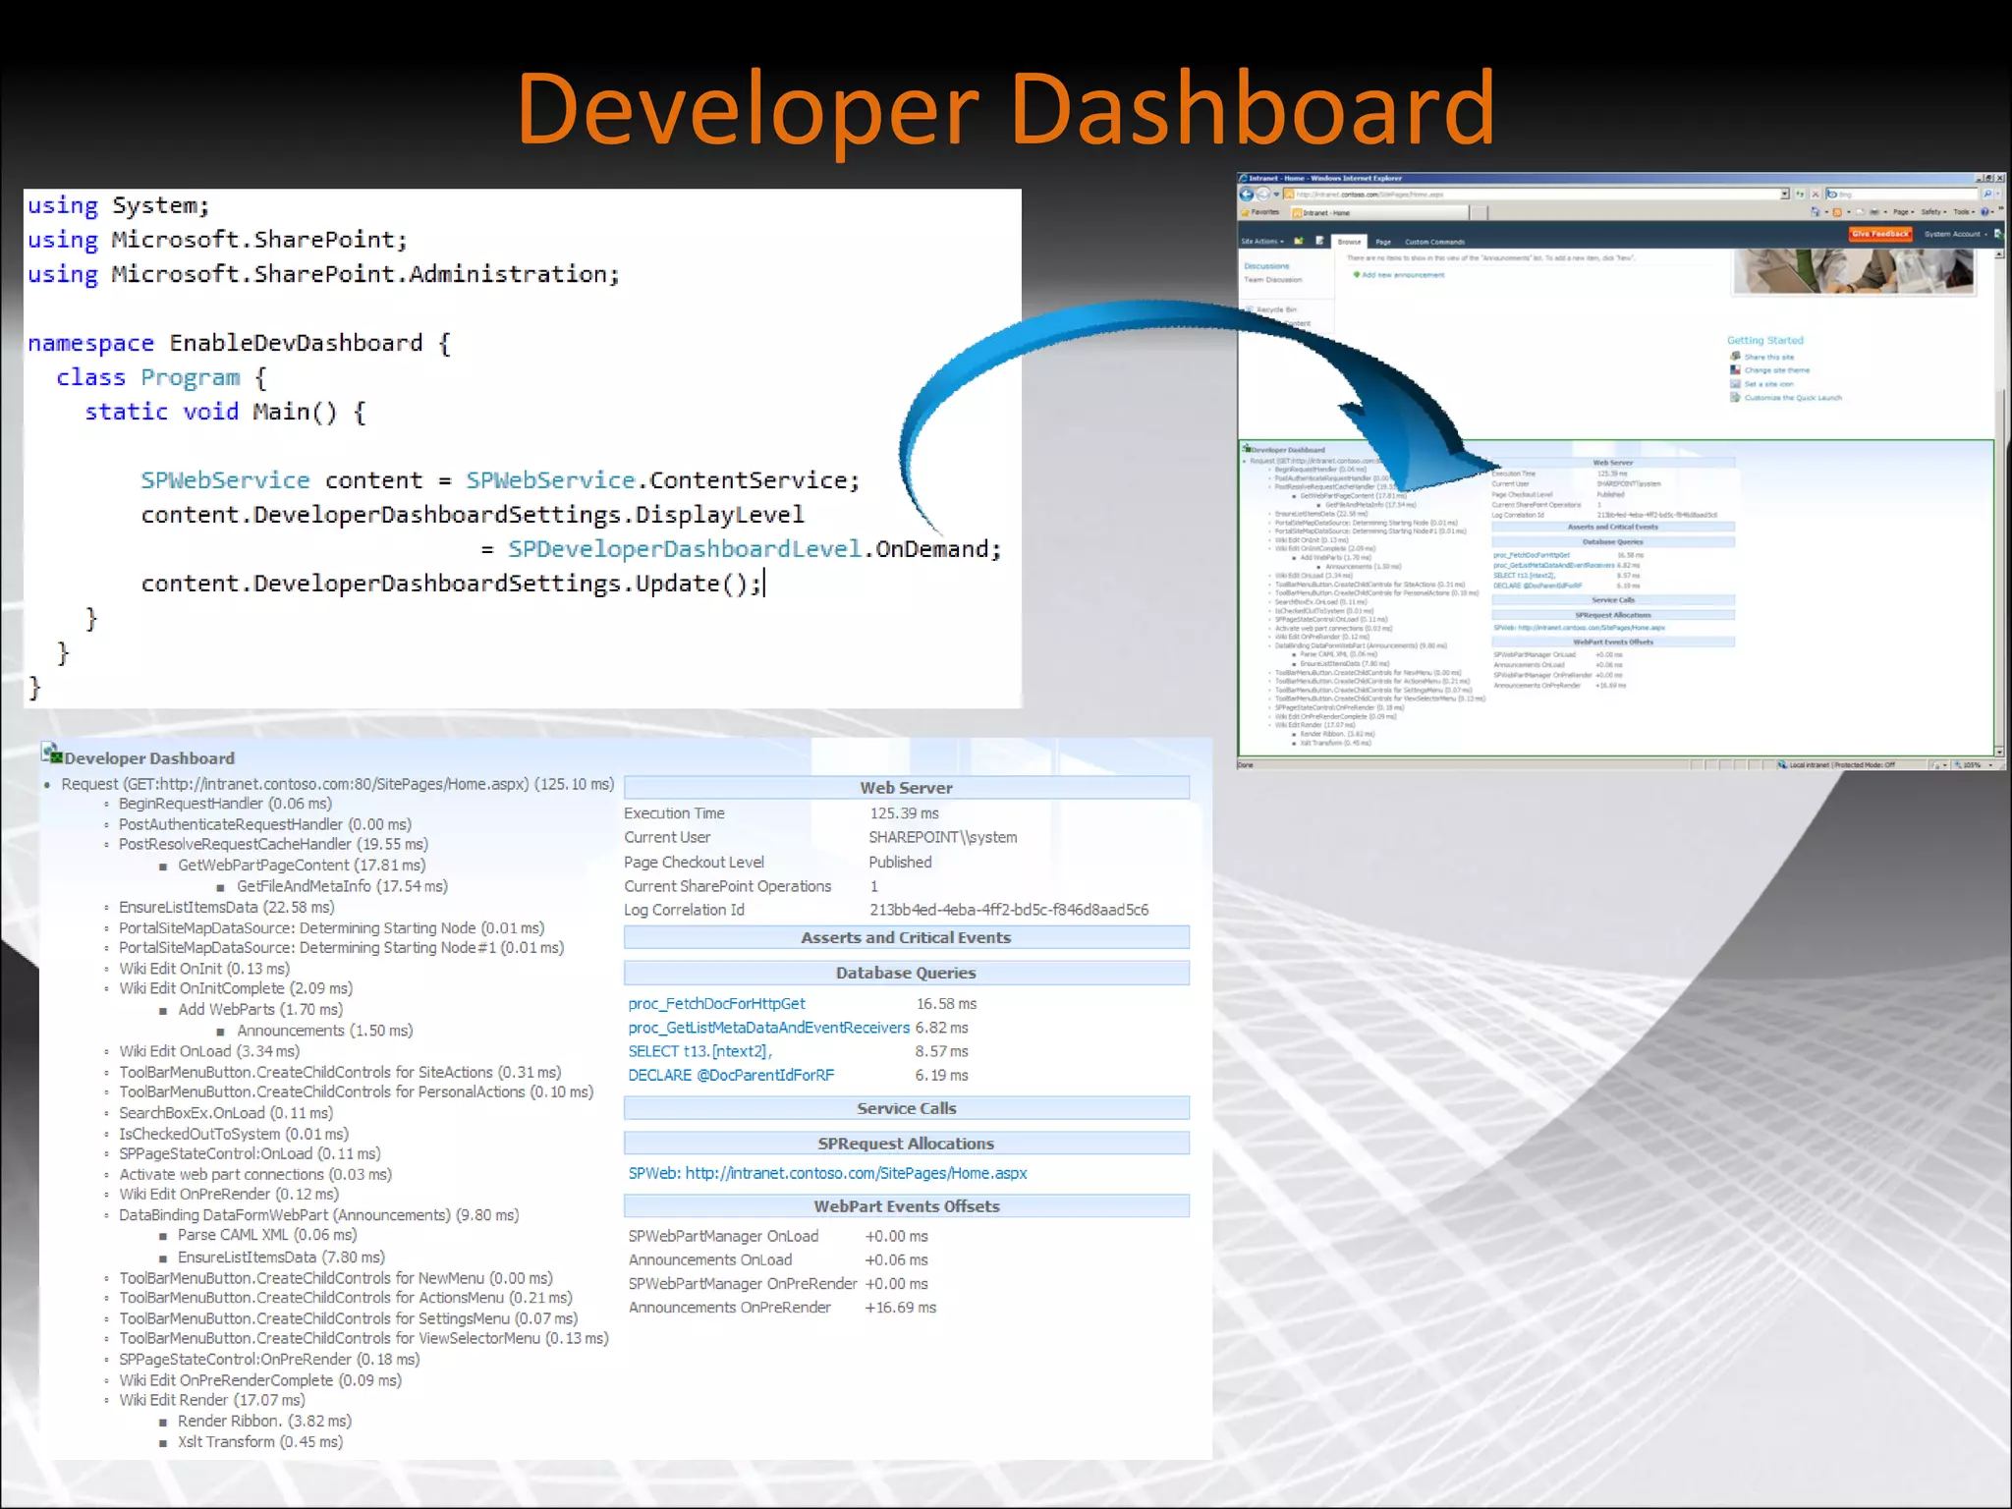The height and width of the screenshot is (1509, 2012).
Task: Click the orange RSS feeds icon
Action: [x=1837, y=212]
